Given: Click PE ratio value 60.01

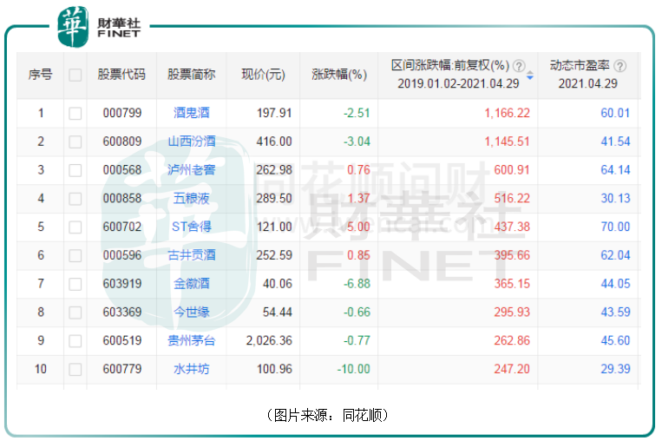Looking at the screenshot, I should [615, 113].
